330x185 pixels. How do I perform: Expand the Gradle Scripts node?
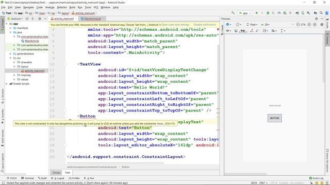pyautogui.click(x=7, y=84)
